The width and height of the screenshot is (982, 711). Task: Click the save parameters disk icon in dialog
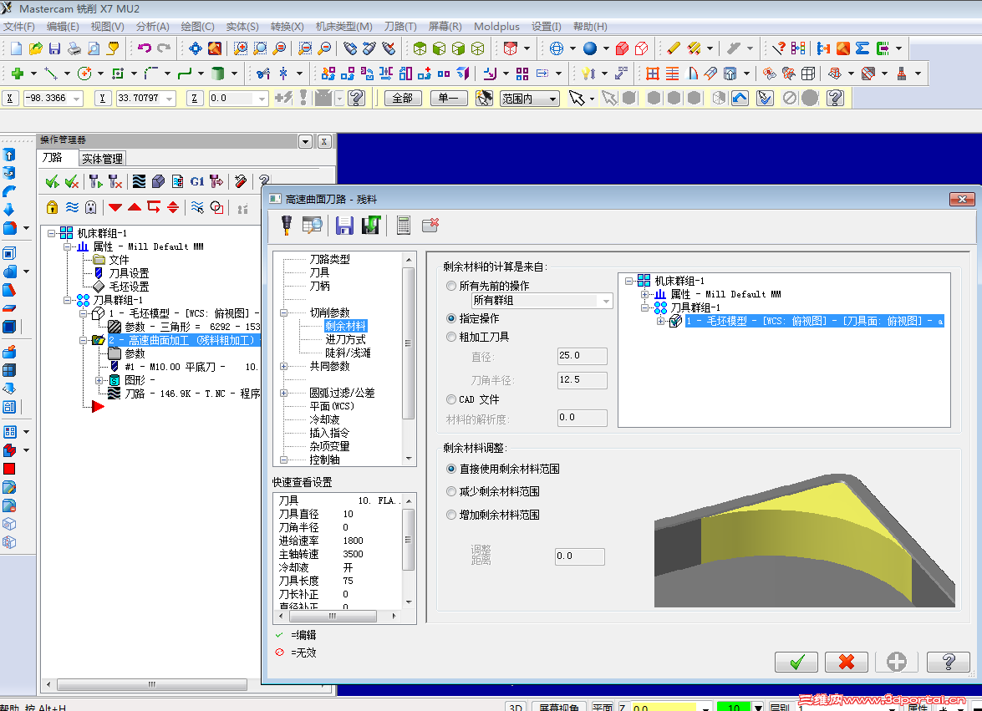point(344,225)
